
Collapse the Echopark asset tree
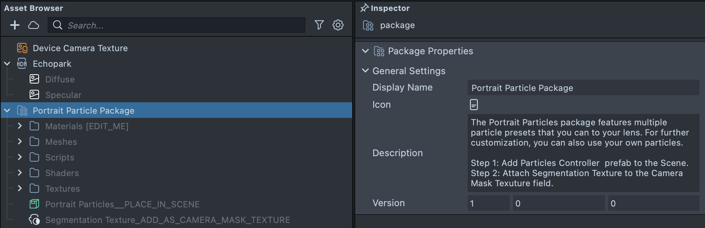point(7,64)
